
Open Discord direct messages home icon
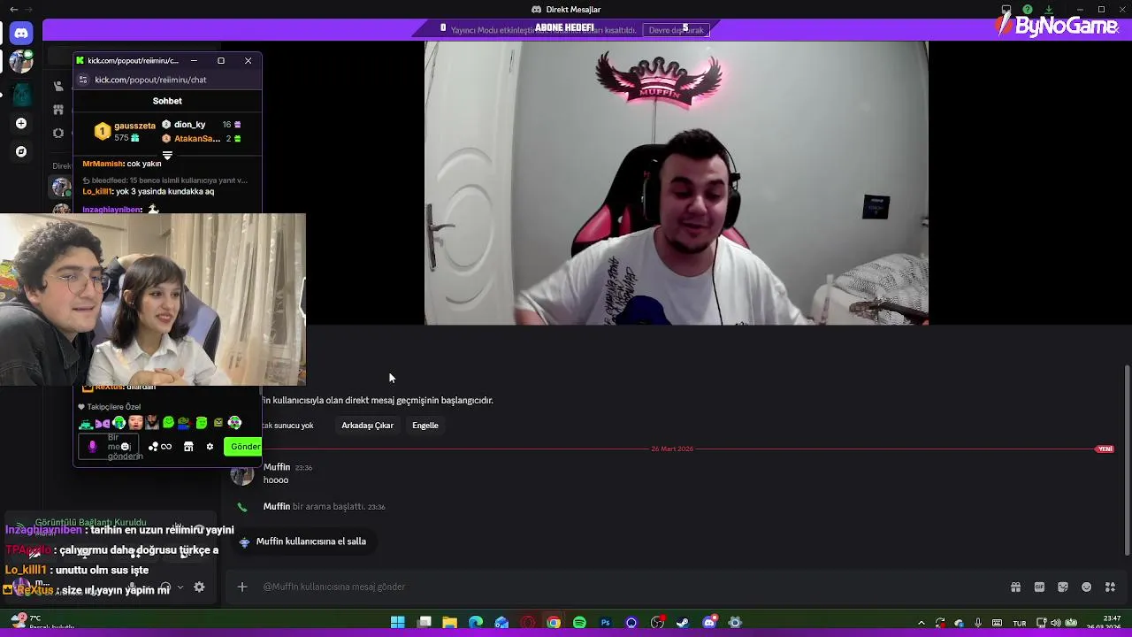point(21,34)
